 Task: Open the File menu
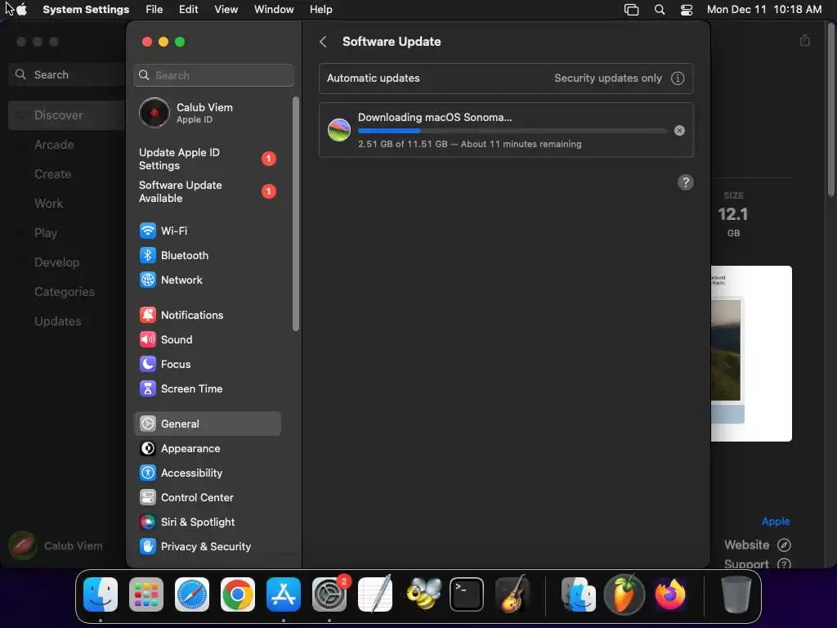(154, 10)
